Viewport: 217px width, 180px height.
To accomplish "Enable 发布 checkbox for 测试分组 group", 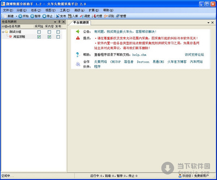I will point(58,32).
